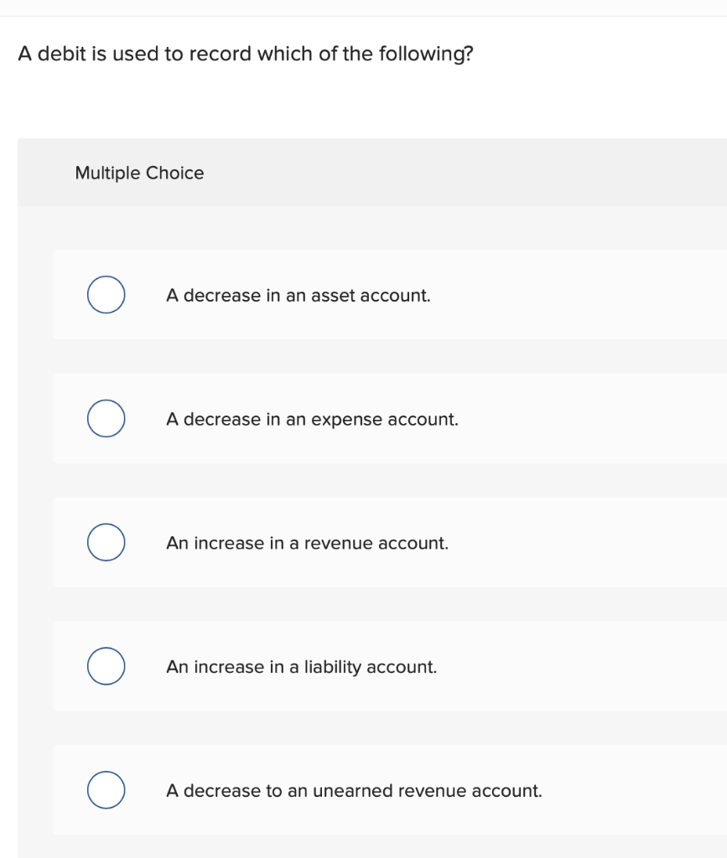Click the answer text about asset account decrease
The height and width of the screenshot is (858, 727).
click(x=299, y=295)
